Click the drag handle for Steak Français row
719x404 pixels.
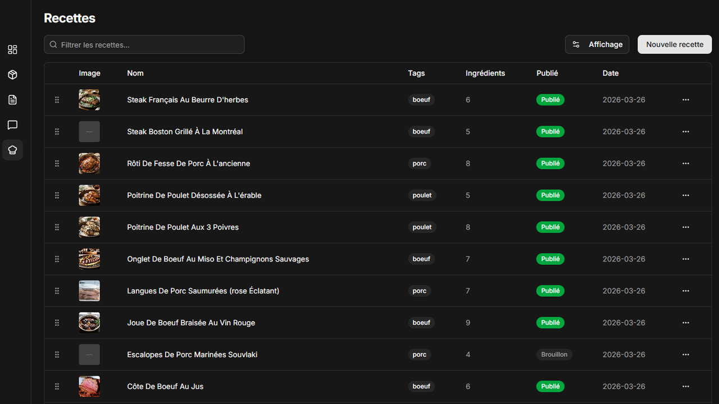(57, 100)
